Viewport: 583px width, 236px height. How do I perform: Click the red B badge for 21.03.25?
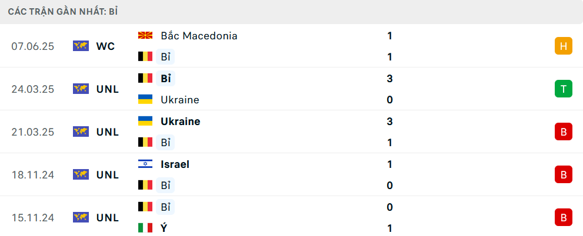[x=564, y=132]
